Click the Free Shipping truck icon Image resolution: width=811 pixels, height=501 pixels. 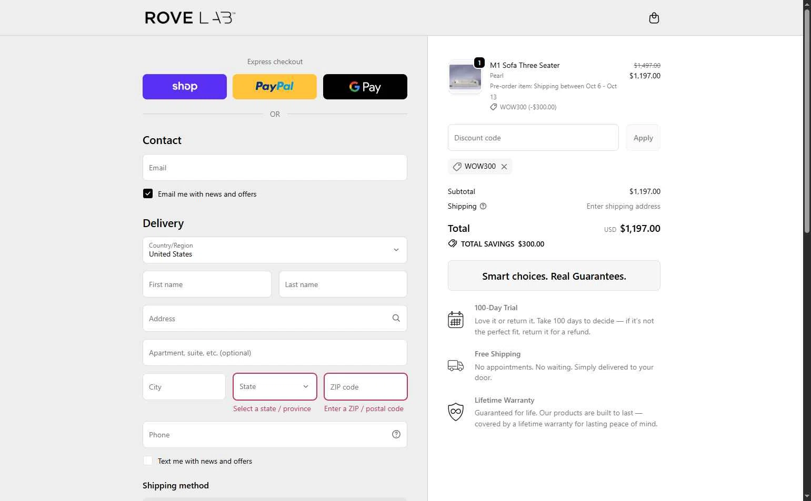point(455,365)
